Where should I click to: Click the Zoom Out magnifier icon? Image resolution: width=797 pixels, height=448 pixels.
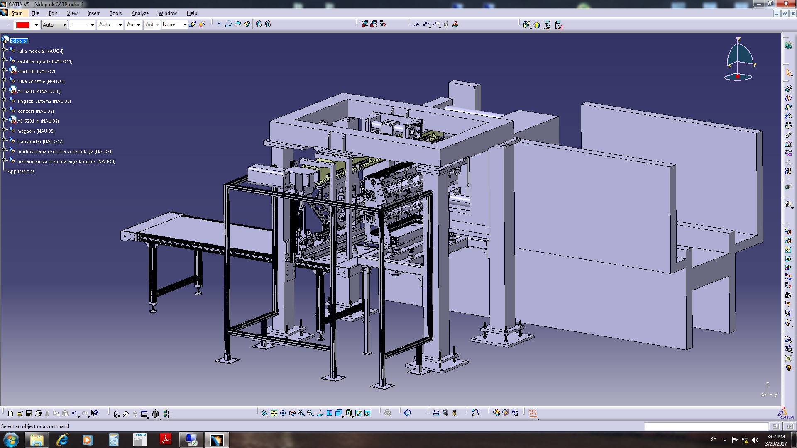coord(310,413)
